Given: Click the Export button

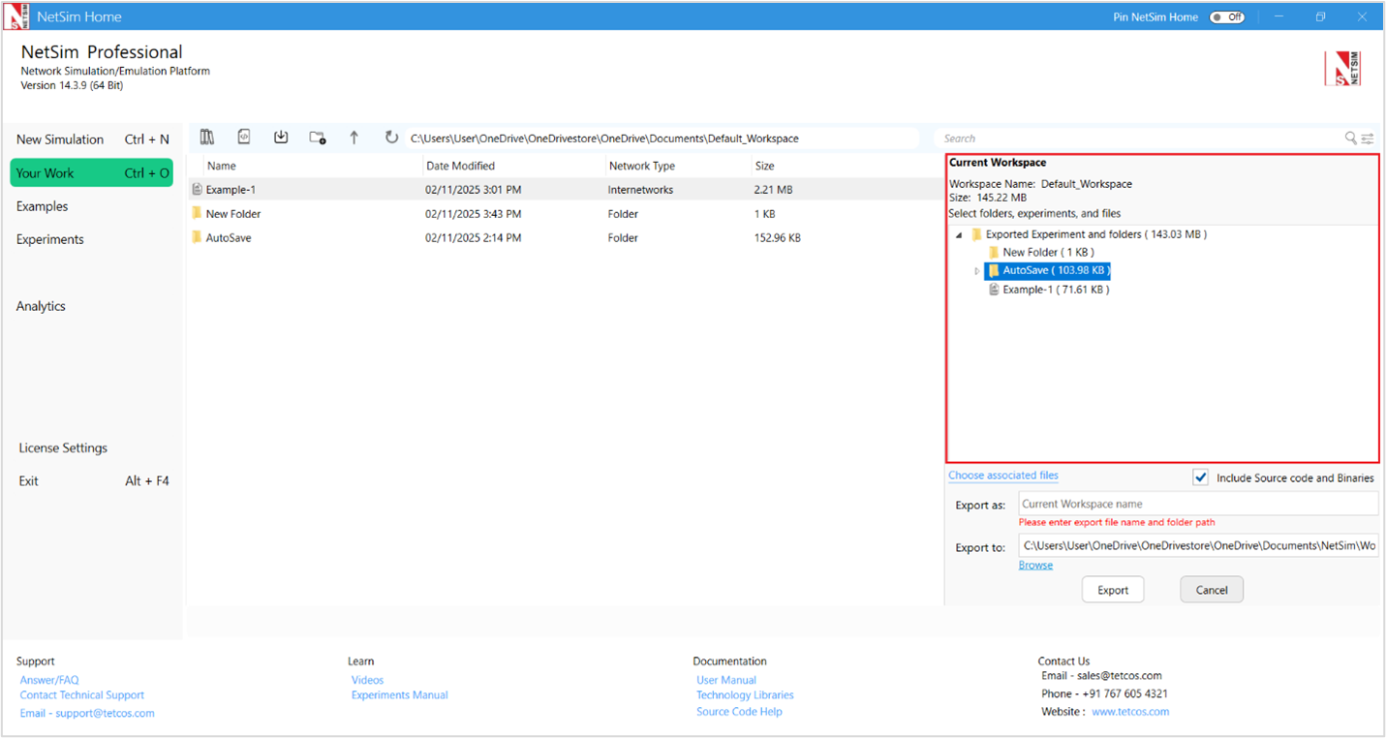Looking at the screenshot, I should (x=1113, y=590).
